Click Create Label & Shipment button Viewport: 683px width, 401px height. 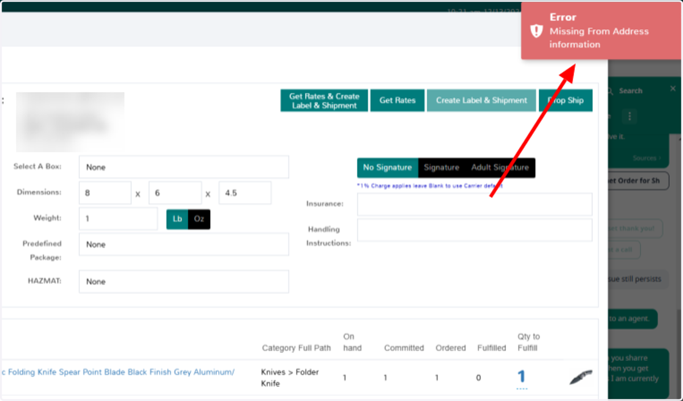(482, 101)
